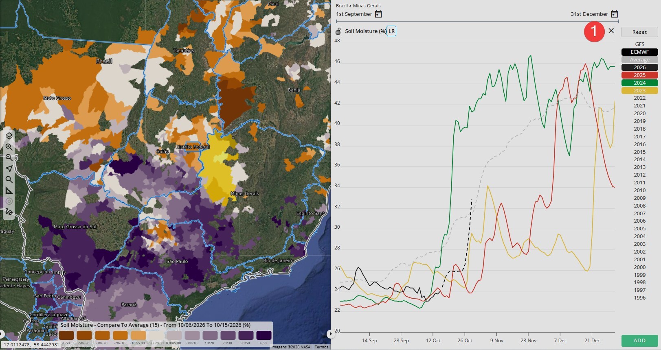Enable the 2007 year series
661x350 pixels.
639,214
